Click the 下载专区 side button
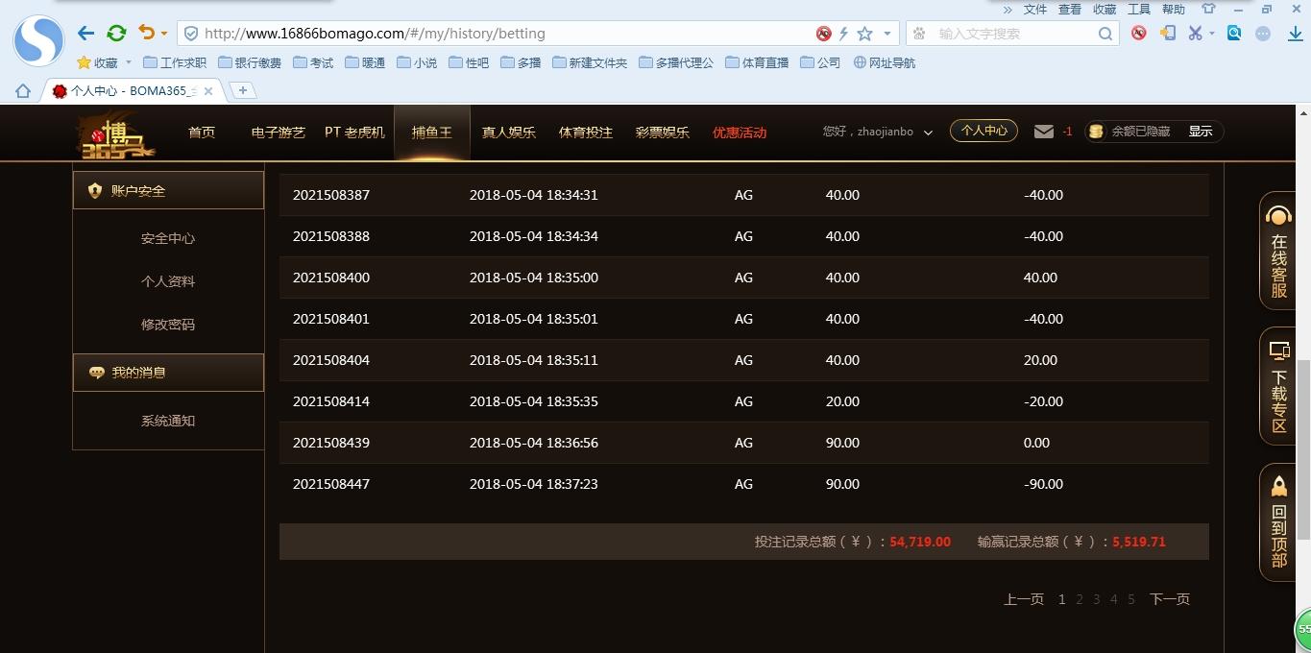 click(x=1279, y=386)
